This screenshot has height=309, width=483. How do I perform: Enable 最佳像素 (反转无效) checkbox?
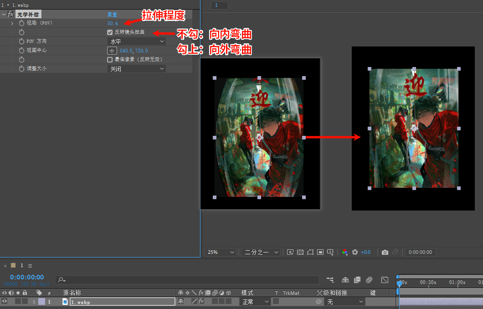[110, 59]
